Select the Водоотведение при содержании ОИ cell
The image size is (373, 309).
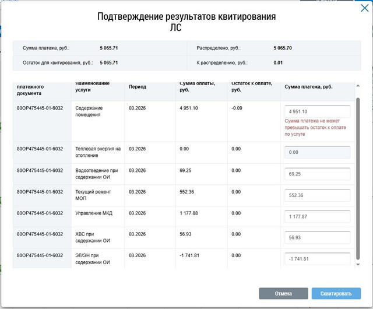click(97, 174)
